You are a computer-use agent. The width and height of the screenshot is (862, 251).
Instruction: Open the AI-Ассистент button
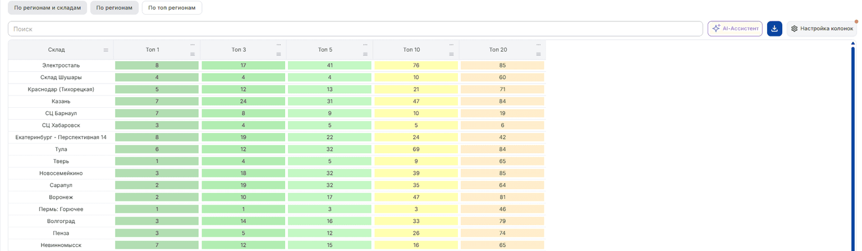click(x=735, y=29)
